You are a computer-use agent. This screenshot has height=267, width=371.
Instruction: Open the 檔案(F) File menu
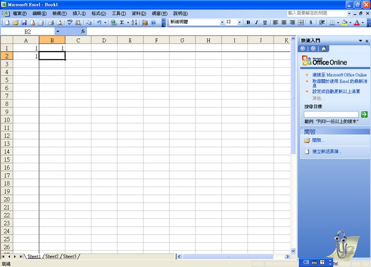pyautogui.click(x=20, y=13)
